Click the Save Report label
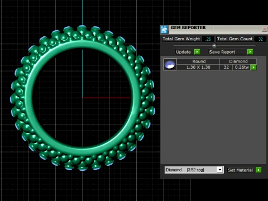This screenshot has width=268, height=201. [222, 52]
